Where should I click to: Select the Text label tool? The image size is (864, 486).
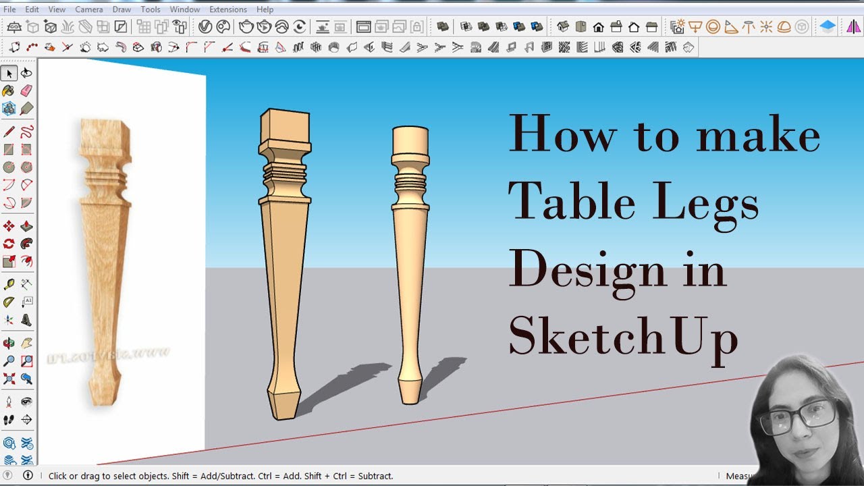pos(27,302)
